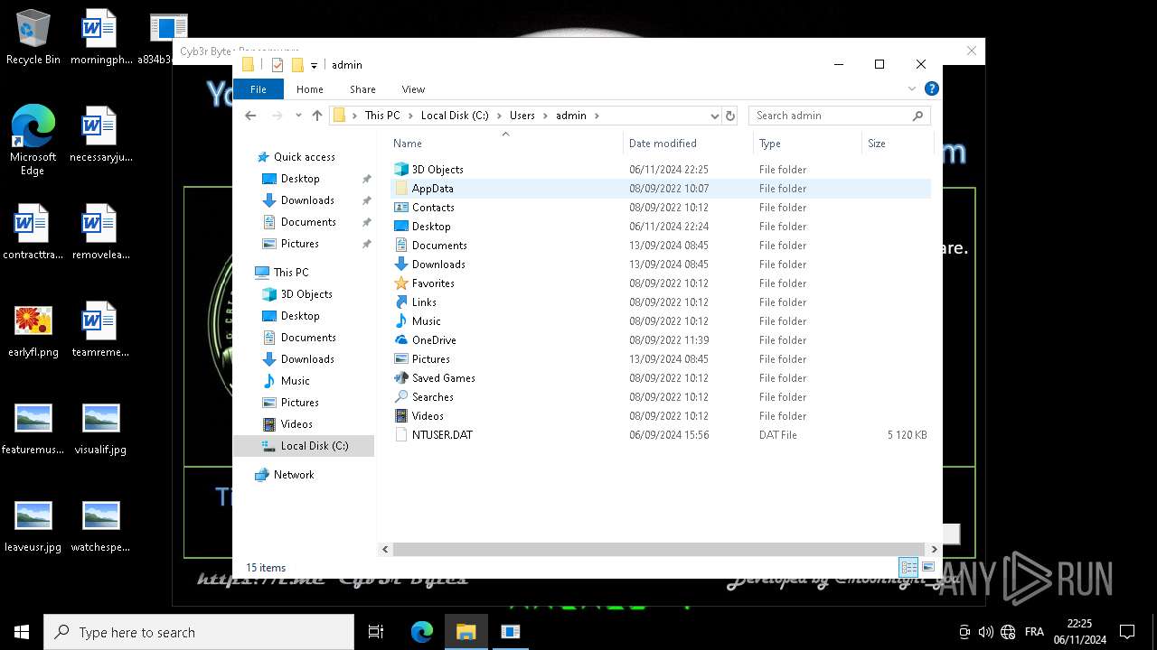Select the AppData folder icon

tap(401, 189)
